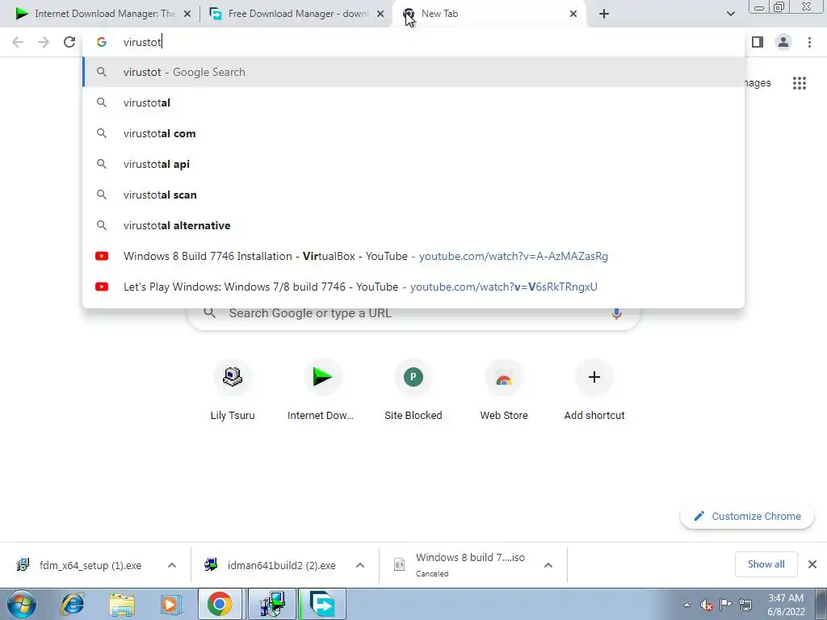Open a new tab with plus button
The height and width of the screenshot is (620, 827).
point(604,15)
